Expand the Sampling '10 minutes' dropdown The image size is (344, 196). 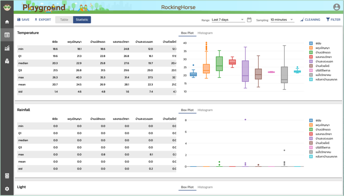(282, 20)
